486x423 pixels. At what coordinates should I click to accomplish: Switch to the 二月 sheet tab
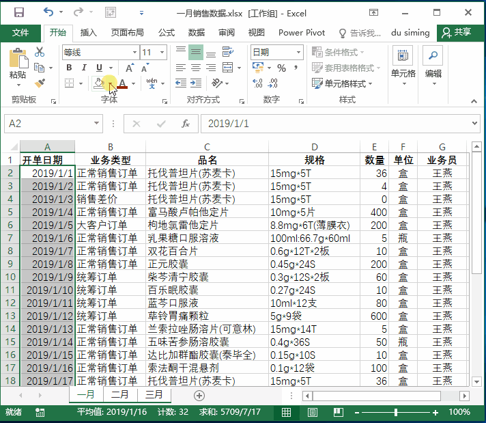coord(119,394)
